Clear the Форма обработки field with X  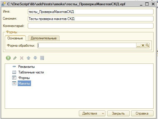(143, 46)
